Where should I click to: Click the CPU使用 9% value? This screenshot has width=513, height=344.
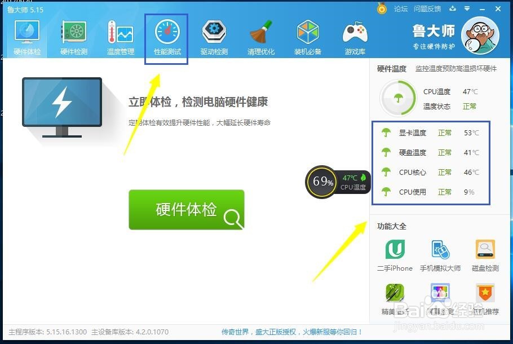pyautogui.click(x=469, y=192)
